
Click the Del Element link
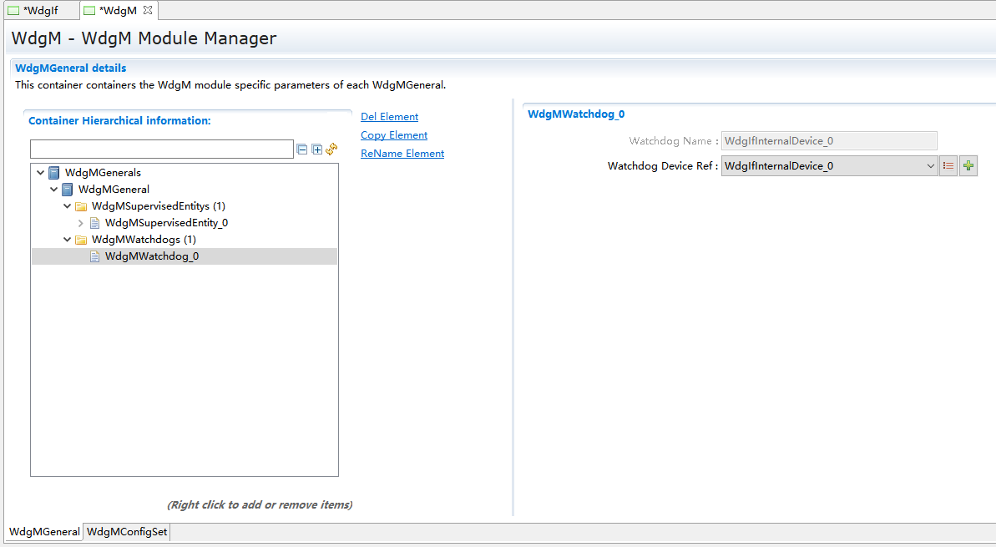coord(389,117)
